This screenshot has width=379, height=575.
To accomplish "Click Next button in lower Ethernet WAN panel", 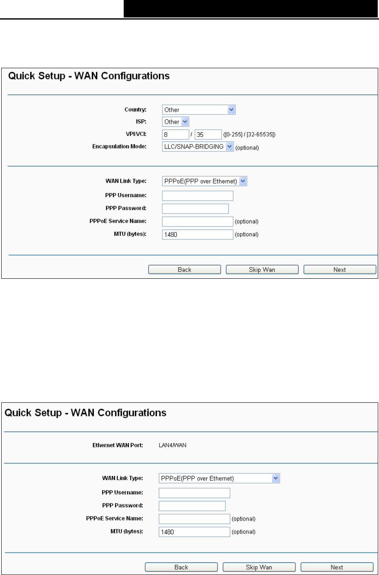I will click(x=337, y=567).
